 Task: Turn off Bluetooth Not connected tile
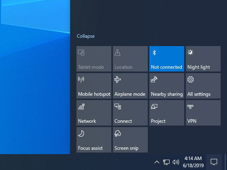167,59
